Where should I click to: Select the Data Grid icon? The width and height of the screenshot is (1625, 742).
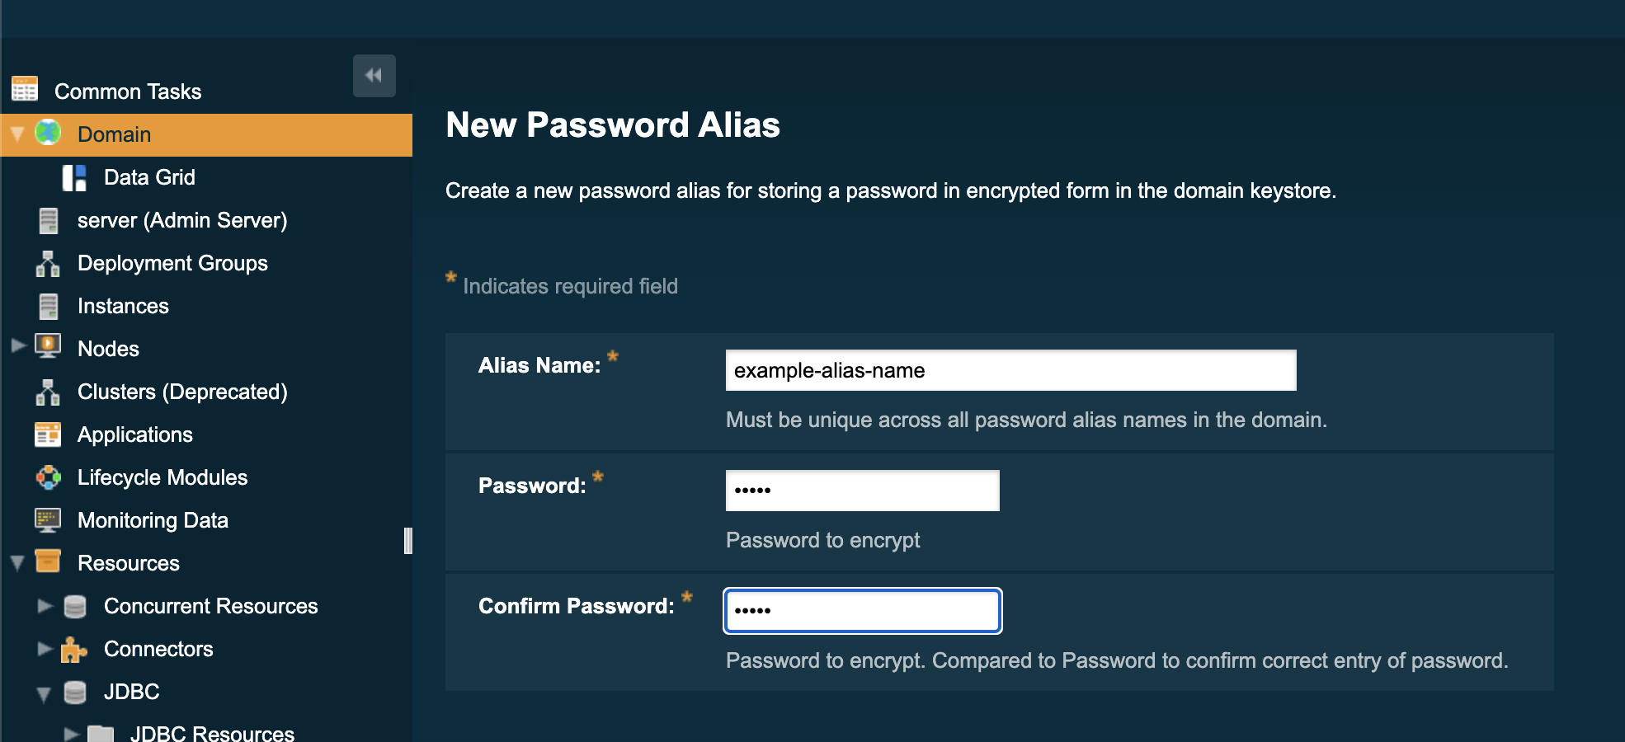76,176
